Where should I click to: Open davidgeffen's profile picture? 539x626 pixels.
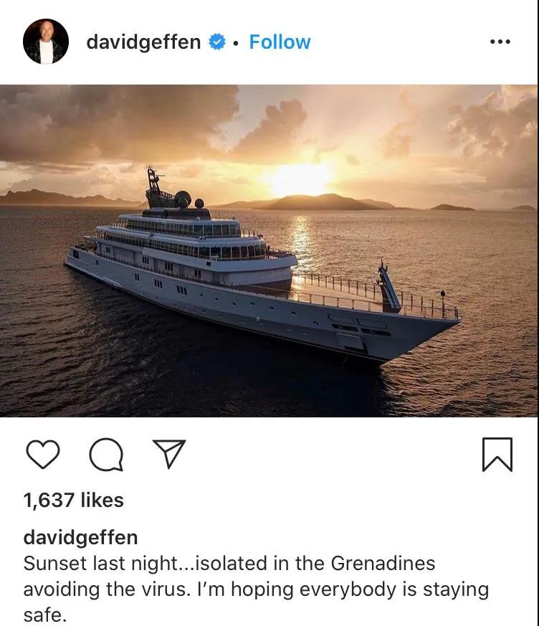tap(46, 42)
